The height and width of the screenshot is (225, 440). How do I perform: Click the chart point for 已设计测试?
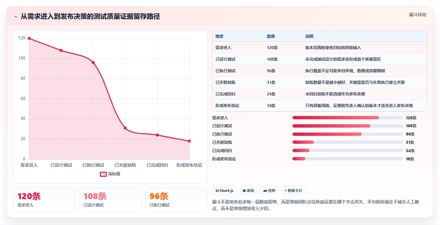(61, 50)
